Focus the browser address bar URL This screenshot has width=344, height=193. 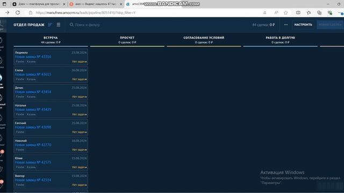pyautogui.click(x=85, y=13)
